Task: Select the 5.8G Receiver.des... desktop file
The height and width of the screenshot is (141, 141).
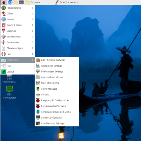Action: point(9,79)
